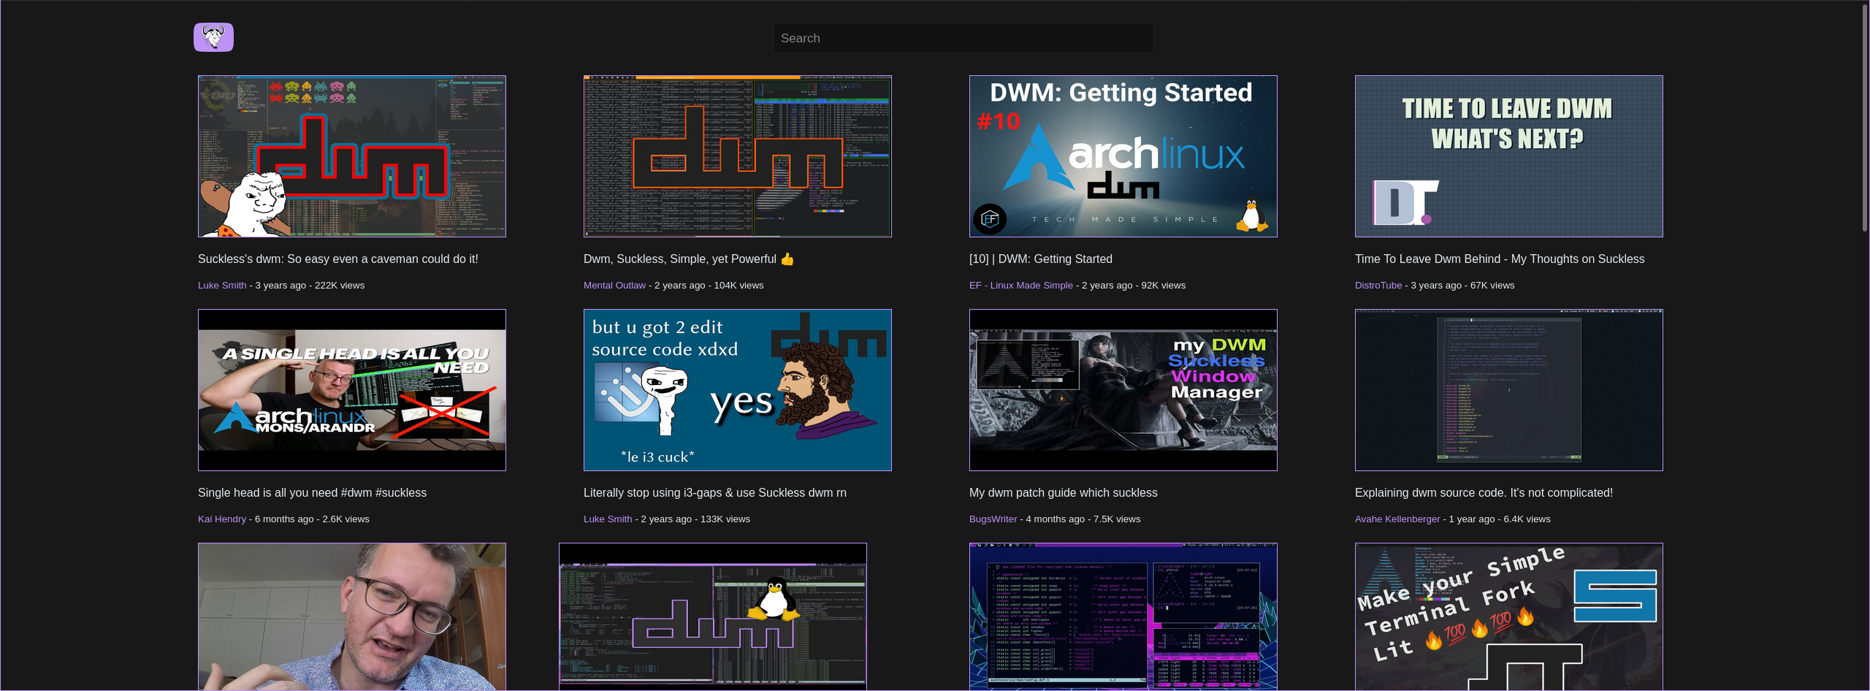This screenshot has width=1870, height=691.
Task: Open 'My dwm patch guide which suckless' title
Action: point(1064,493)
